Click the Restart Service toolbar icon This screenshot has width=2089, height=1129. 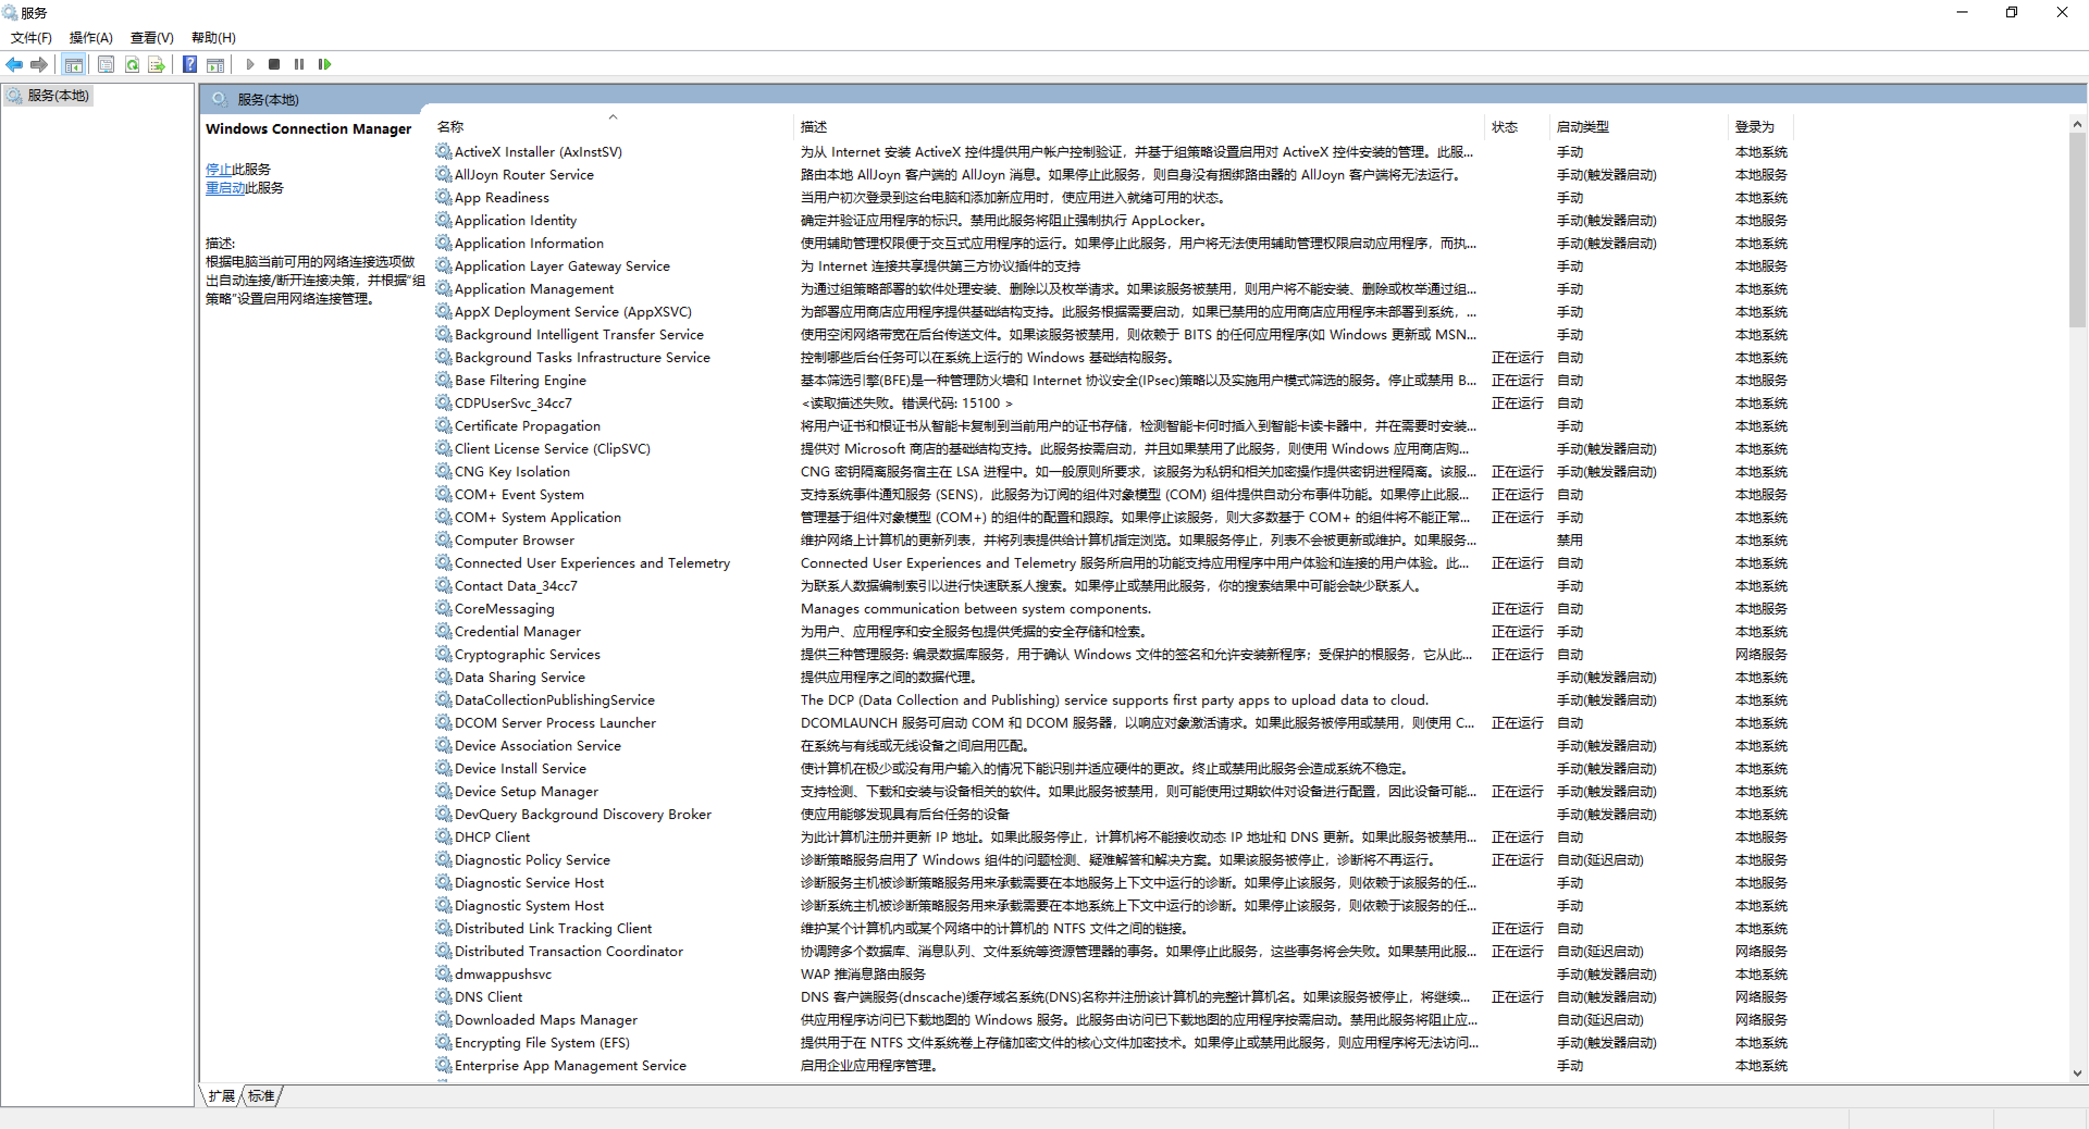click(324, 64)
